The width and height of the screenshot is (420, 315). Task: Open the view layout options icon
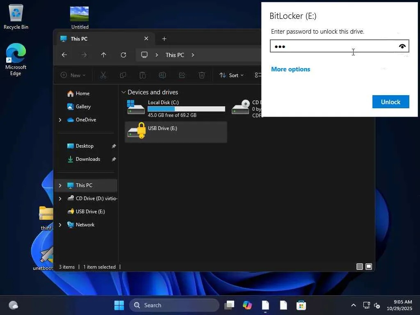[x=258, y=75]
